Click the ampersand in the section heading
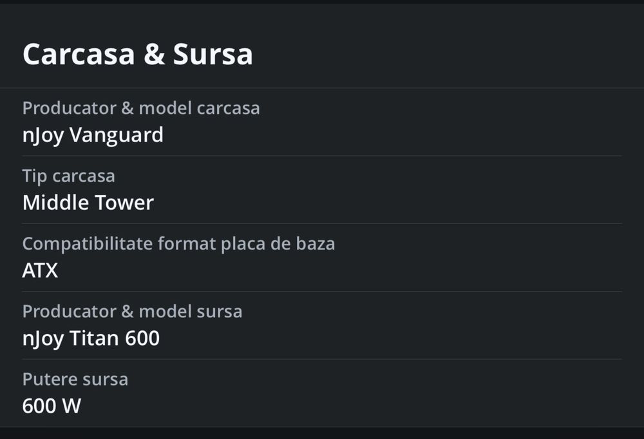 tap(154, 55)
